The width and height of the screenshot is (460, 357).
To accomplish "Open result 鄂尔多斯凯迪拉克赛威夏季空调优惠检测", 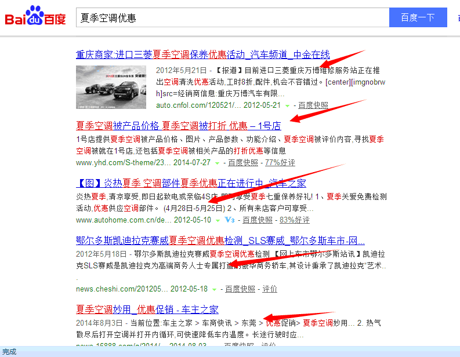I will pos(220,241).
